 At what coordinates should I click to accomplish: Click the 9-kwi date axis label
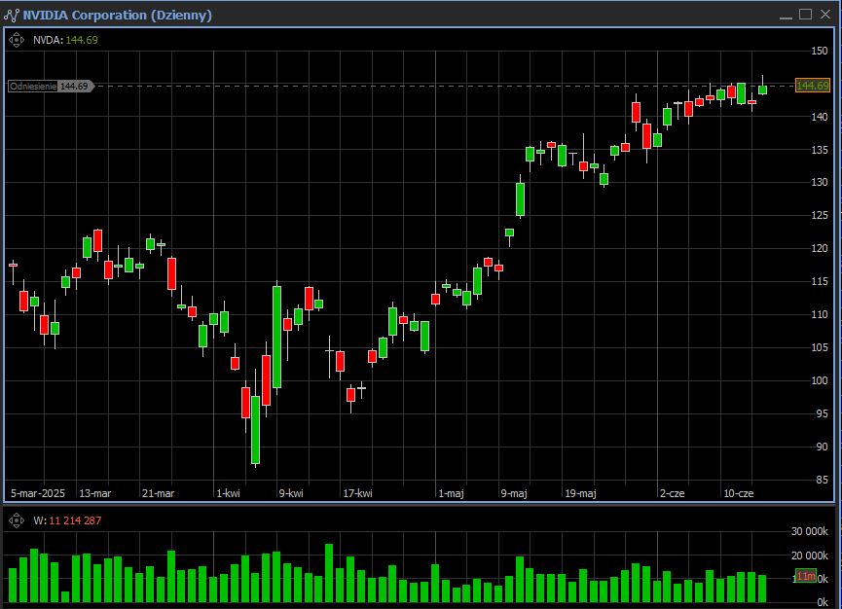[x=291, y=493]
